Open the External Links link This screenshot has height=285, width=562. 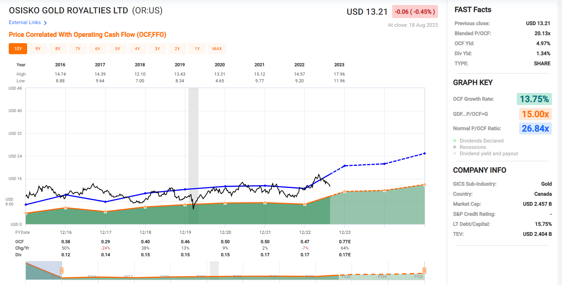tap(25, 22)
